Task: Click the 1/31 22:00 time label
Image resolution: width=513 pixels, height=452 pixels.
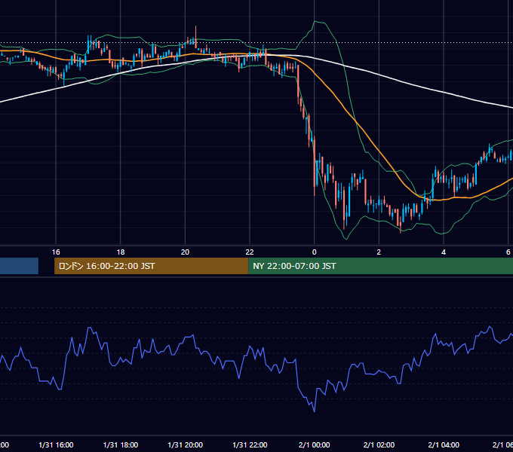Action: [250, 444]
